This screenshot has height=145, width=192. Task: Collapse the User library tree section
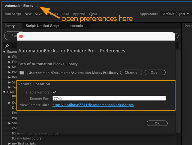click(x=4, y=92)
